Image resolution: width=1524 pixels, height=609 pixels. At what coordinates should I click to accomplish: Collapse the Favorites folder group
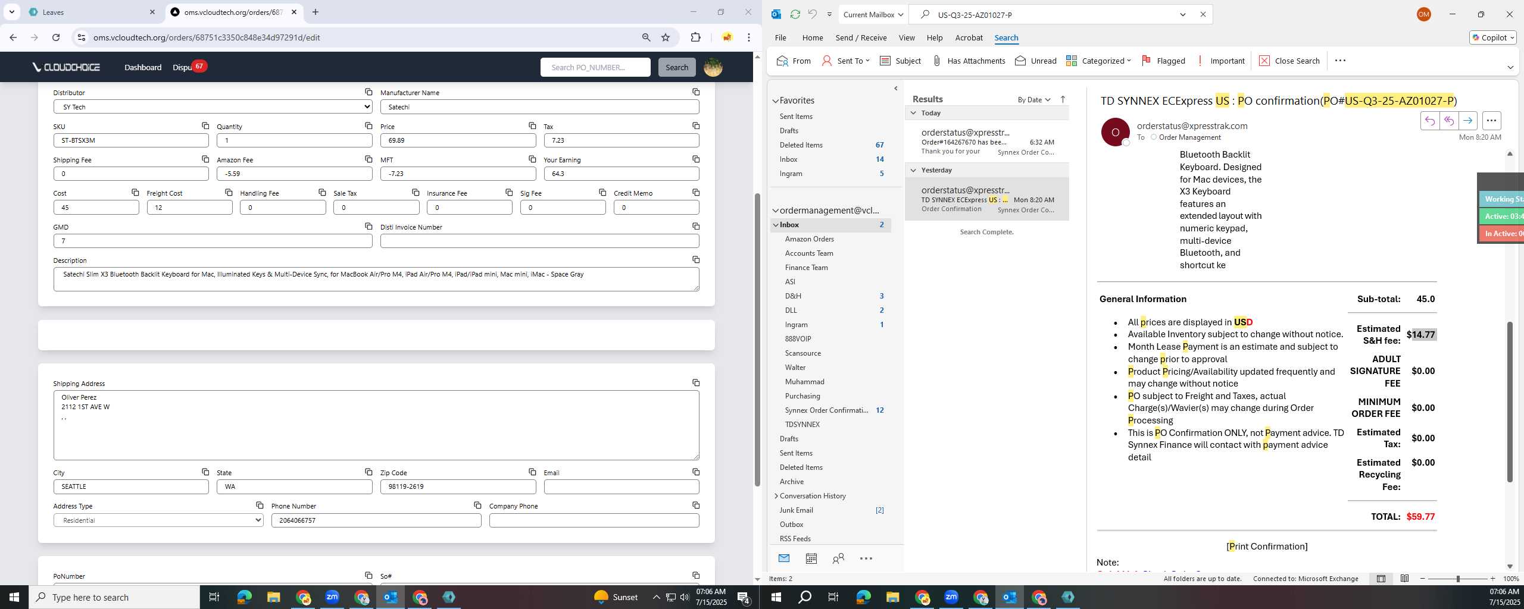(x=776, y=101)
